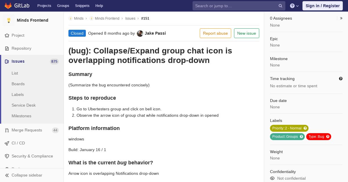Image resolution: width=348 pixels, height=182 pixels.
Task: Open the Groups menu
Action: click(63, 6)
